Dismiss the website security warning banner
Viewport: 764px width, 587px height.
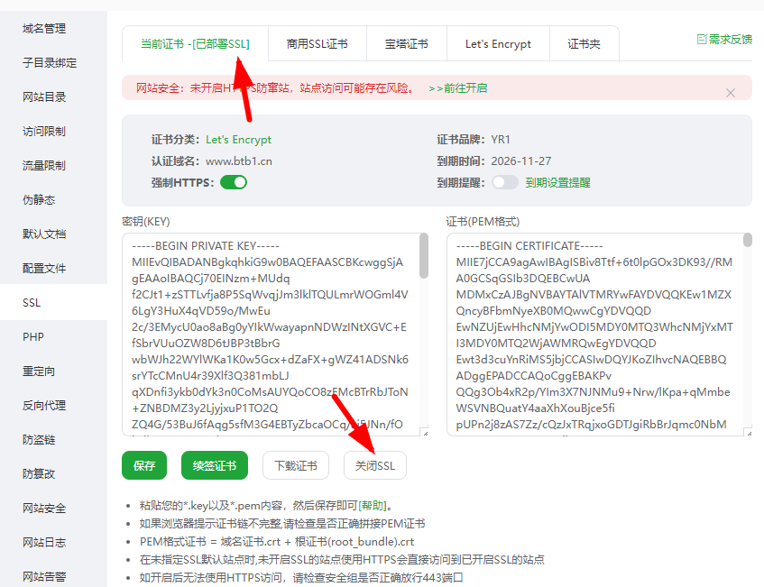pos(730,93)
